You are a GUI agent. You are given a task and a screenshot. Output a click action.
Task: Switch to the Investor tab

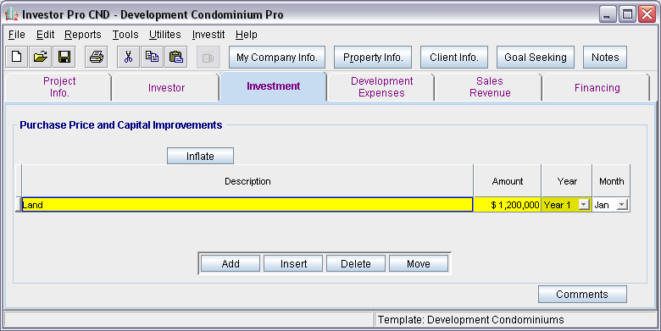tap(166, 87)
